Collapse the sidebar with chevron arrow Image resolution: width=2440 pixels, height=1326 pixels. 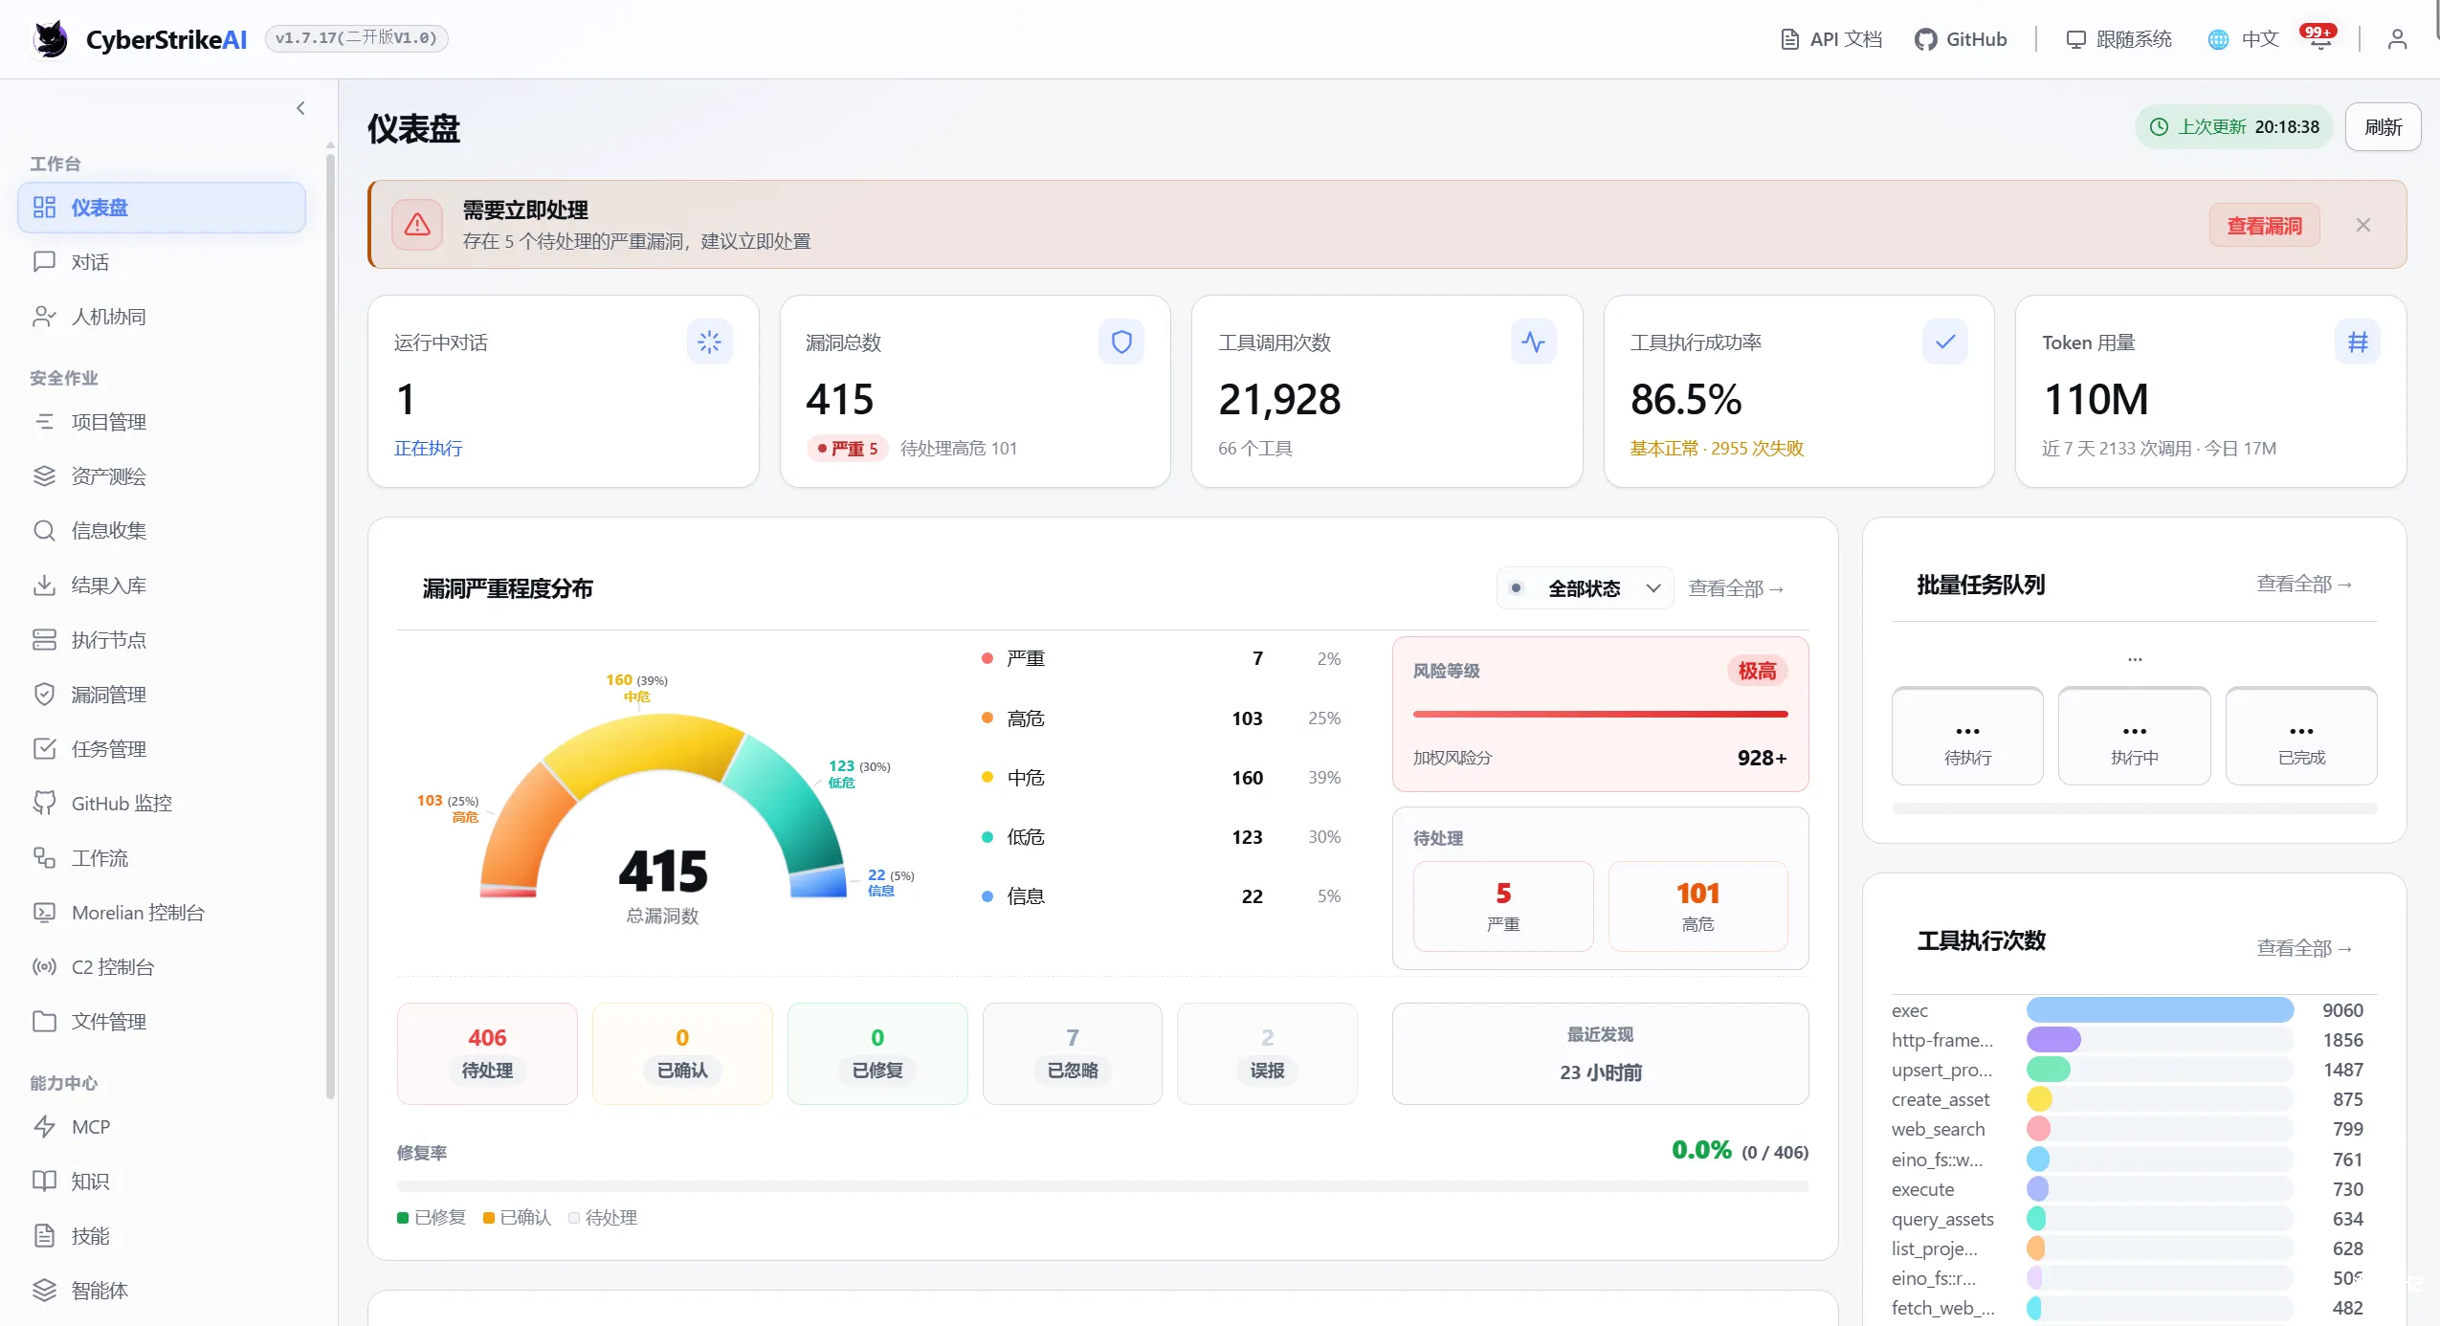(300, 108)
